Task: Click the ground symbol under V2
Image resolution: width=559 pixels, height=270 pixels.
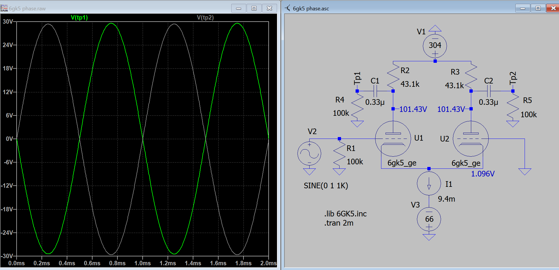Action: click(x=309, y=172)
